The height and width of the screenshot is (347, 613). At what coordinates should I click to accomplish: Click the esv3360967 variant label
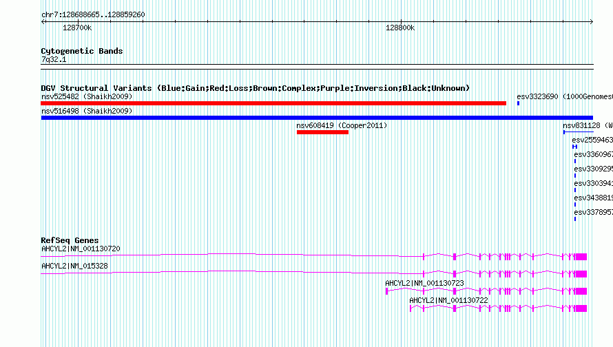(594, 154)
